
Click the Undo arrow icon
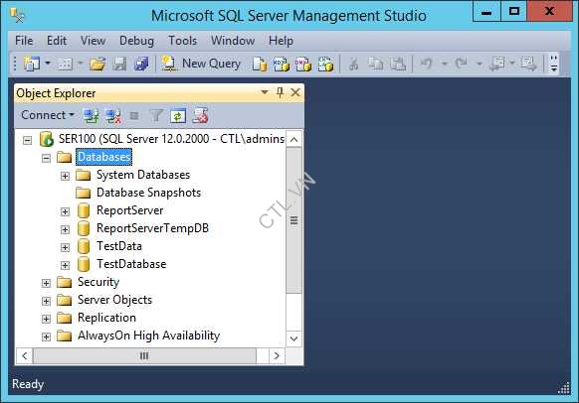[x=426, y=64]
